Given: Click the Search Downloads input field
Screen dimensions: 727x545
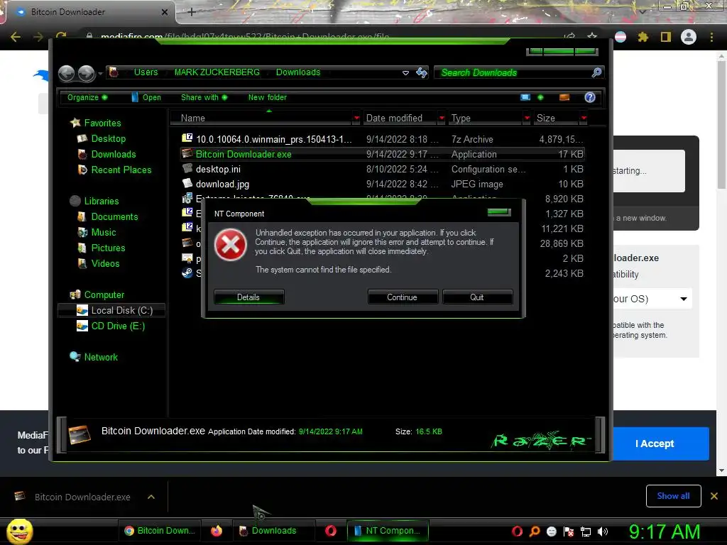Looking at the screenshot, I should click(x=513, y=72).
